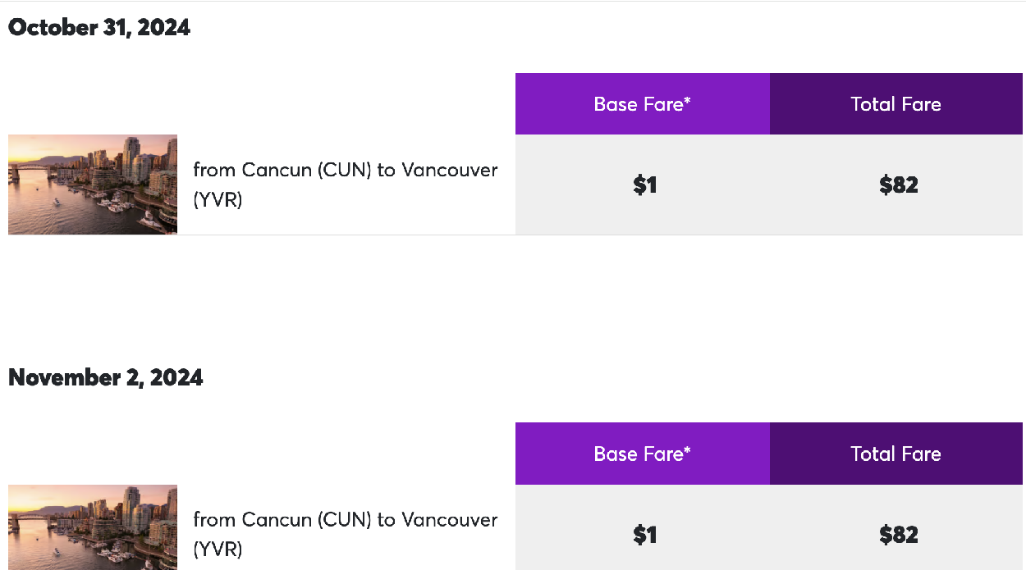Click Cancun (CUN) origin in October 31 row
The width and height of the screenshot is (1026, 570).
click(x=307, y=170)
